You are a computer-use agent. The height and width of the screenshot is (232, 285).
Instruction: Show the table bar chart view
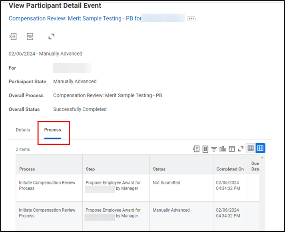[x=223, y=149]
